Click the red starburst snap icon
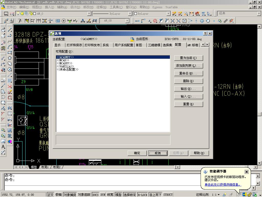Viewport: 262px width, 197px height. (155, 21)
